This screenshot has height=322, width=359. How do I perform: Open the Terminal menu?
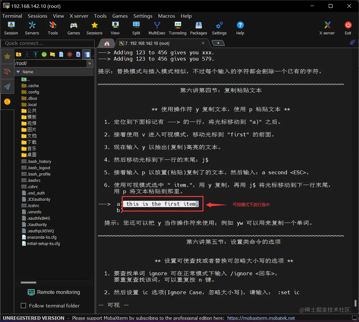[12, 16]
